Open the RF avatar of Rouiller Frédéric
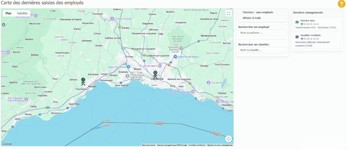The width and height of the screenshot is (347, 149). tap(297, 37)
